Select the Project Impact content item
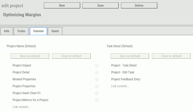193x111 pixels. (22, 66)
